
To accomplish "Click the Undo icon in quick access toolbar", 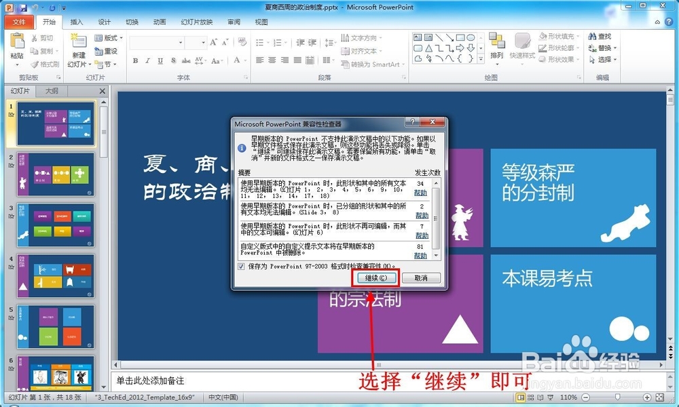I will tap(35, 7).
